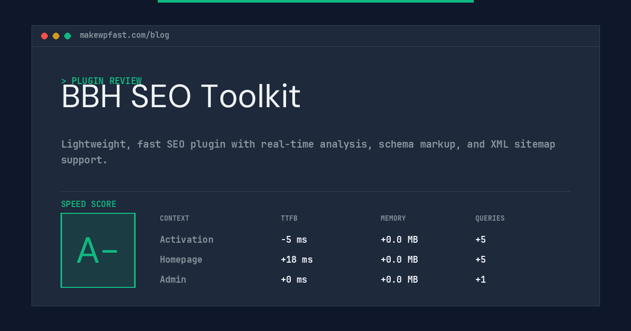631x331 pixels.
Task: Select the Homepage row label
Action: click(181, 260)
